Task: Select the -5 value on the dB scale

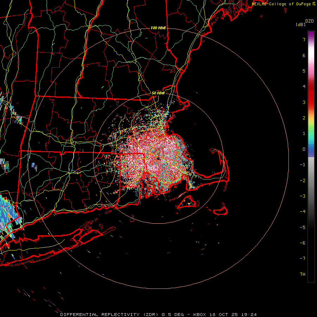Action: [303, 228]
